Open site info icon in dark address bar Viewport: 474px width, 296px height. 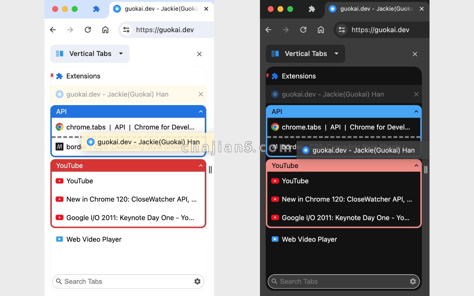[x=342, y=30]
